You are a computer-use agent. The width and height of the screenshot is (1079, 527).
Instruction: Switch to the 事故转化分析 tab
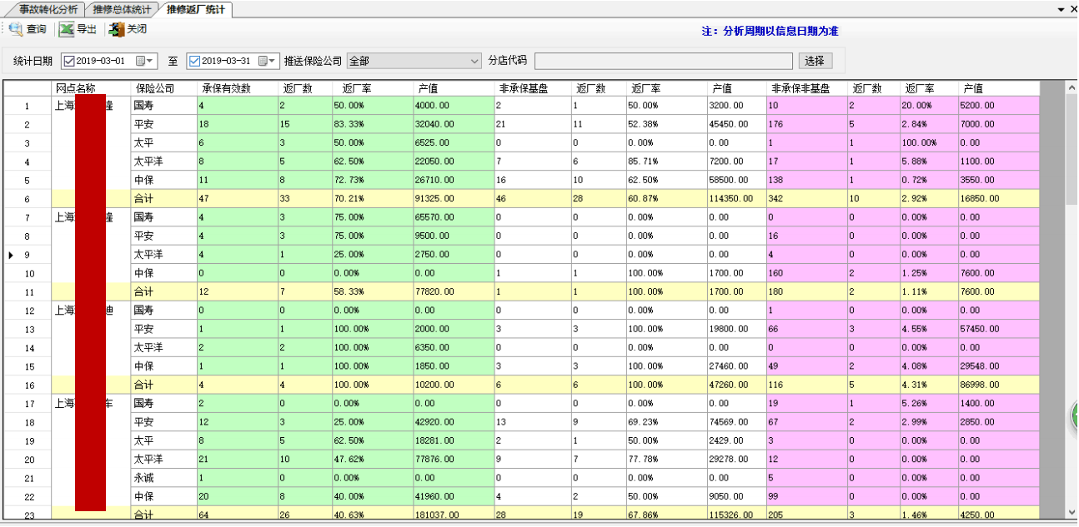click(48, 9)
